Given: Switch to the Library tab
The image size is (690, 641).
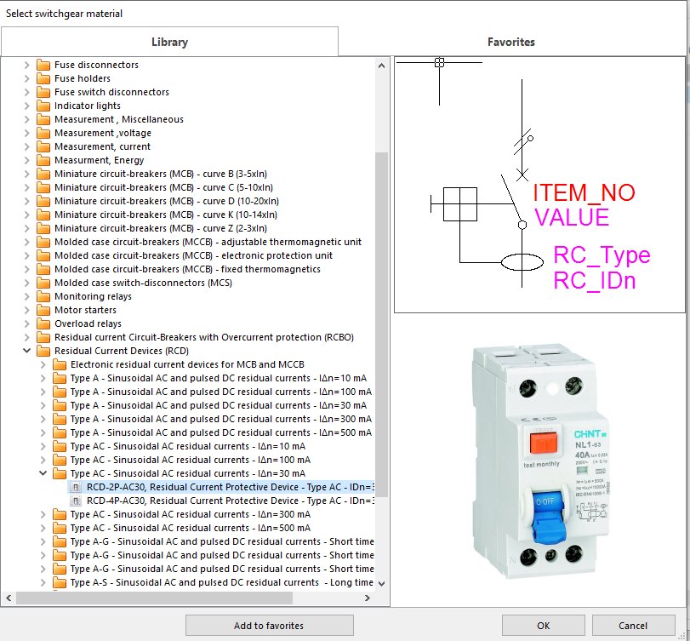Looking at the screenshot, I should pos(169,41).
